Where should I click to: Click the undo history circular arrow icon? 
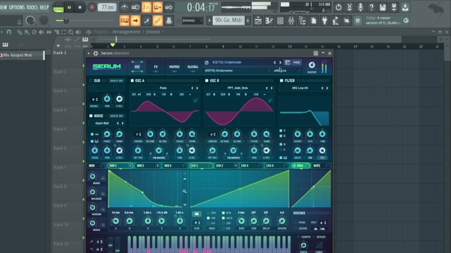point(338,7)
